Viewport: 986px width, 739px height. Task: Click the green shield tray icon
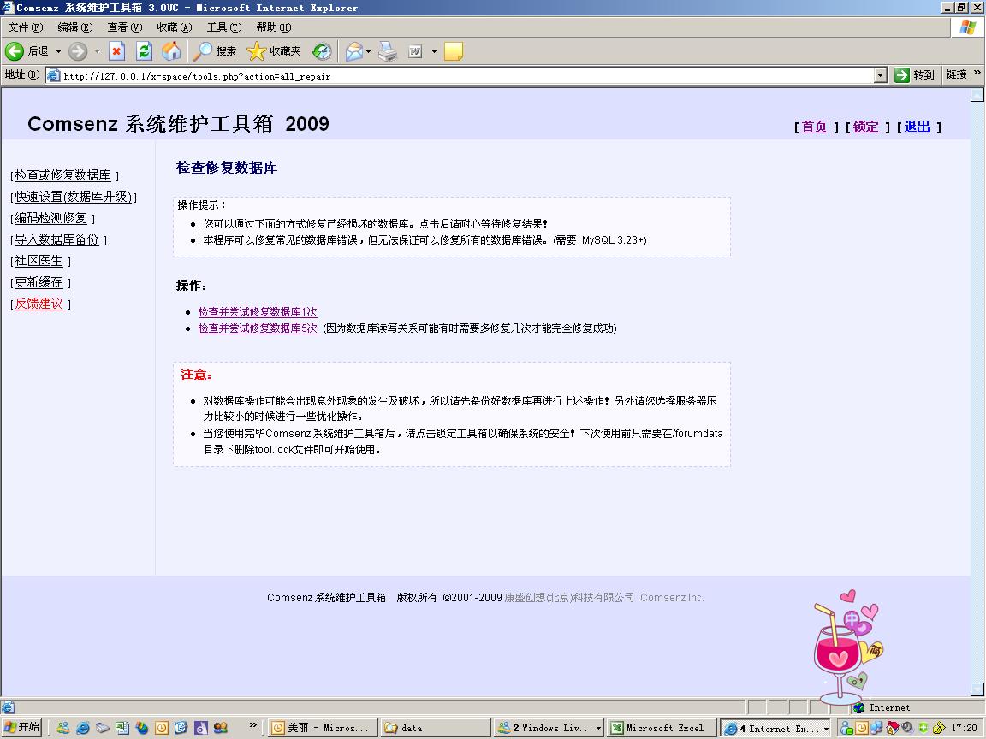click(924, 728)
